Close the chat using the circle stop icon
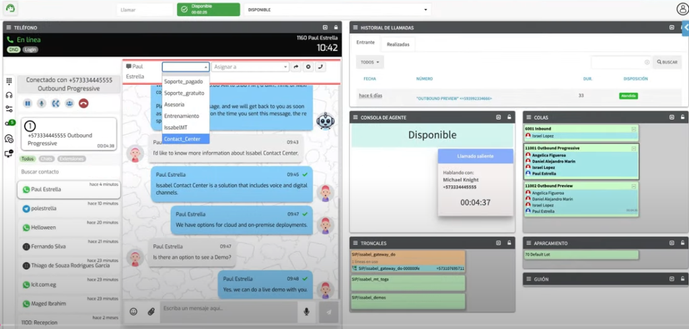The image size is (689, 329). (308, 66)
